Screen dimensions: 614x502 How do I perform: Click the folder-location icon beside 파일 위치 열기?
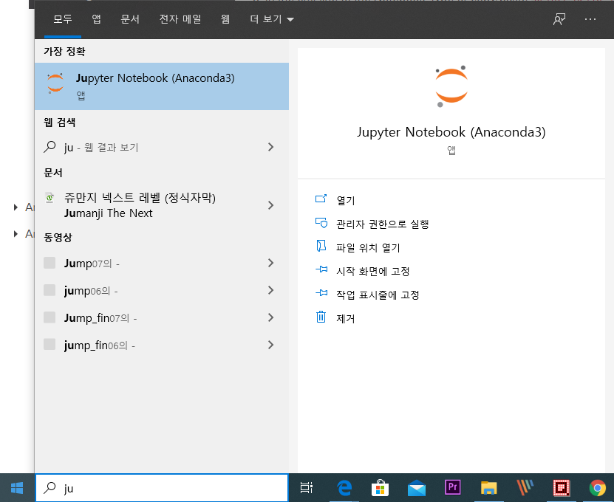[x=321, y=246]
